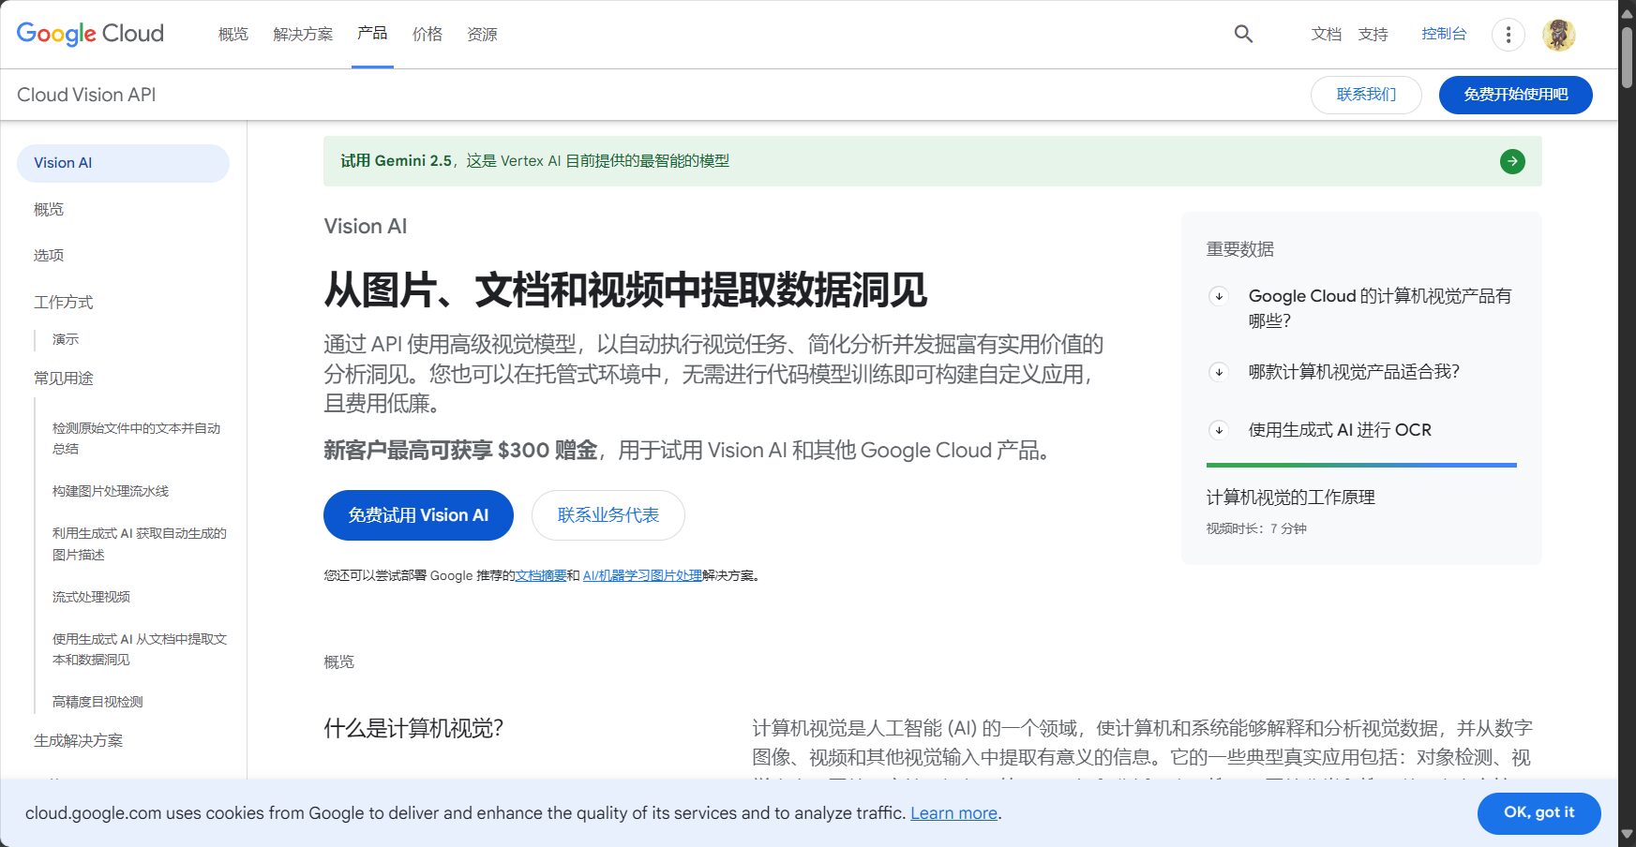1636x847 pixels.
Task: Click the 联系业务代表 button
Action: tap(608, 515)
